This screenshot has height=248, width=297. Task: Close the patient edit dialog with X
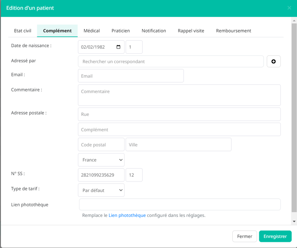coord(289,8)
